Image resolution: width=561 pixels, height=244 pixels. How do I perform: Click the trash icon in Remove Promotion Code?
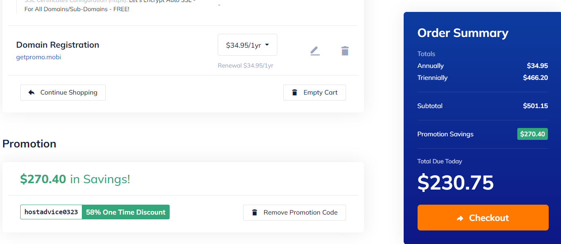(x=255, y=213)
